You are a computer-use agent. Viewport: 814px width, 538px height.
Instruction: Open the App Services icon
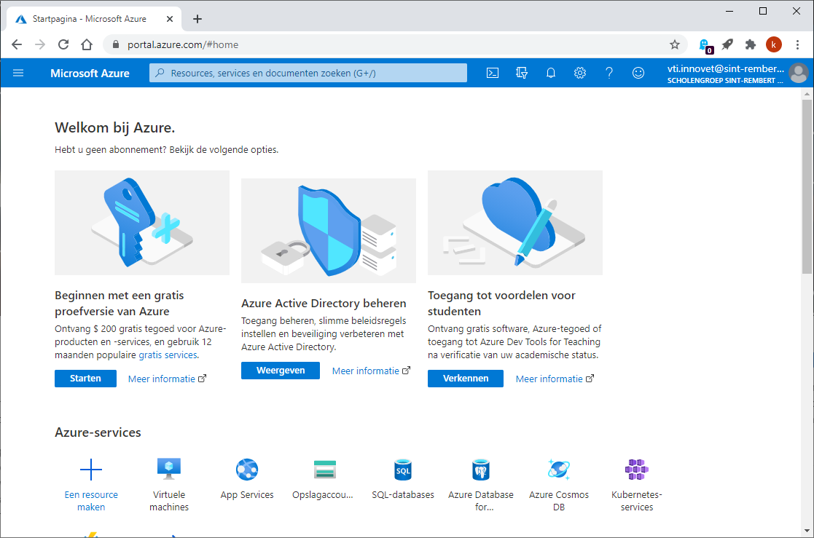pyautogui.click(x=246, y=470)
